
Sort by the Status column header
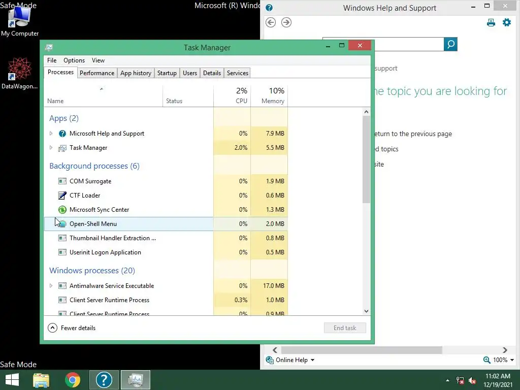(188, 96)
